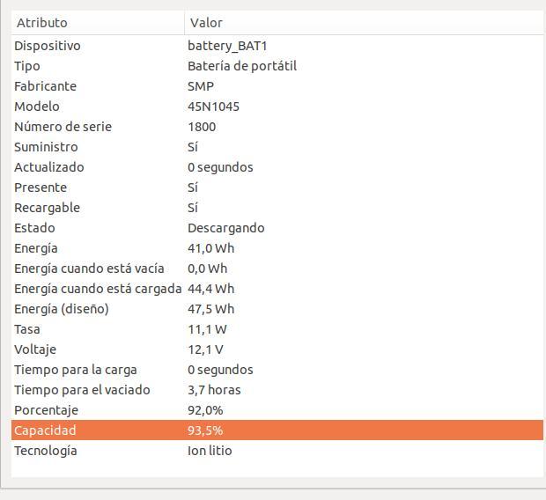Click the SMP manufacturer value
Screen dimensions: 546x500
click(x=201, y=86)
